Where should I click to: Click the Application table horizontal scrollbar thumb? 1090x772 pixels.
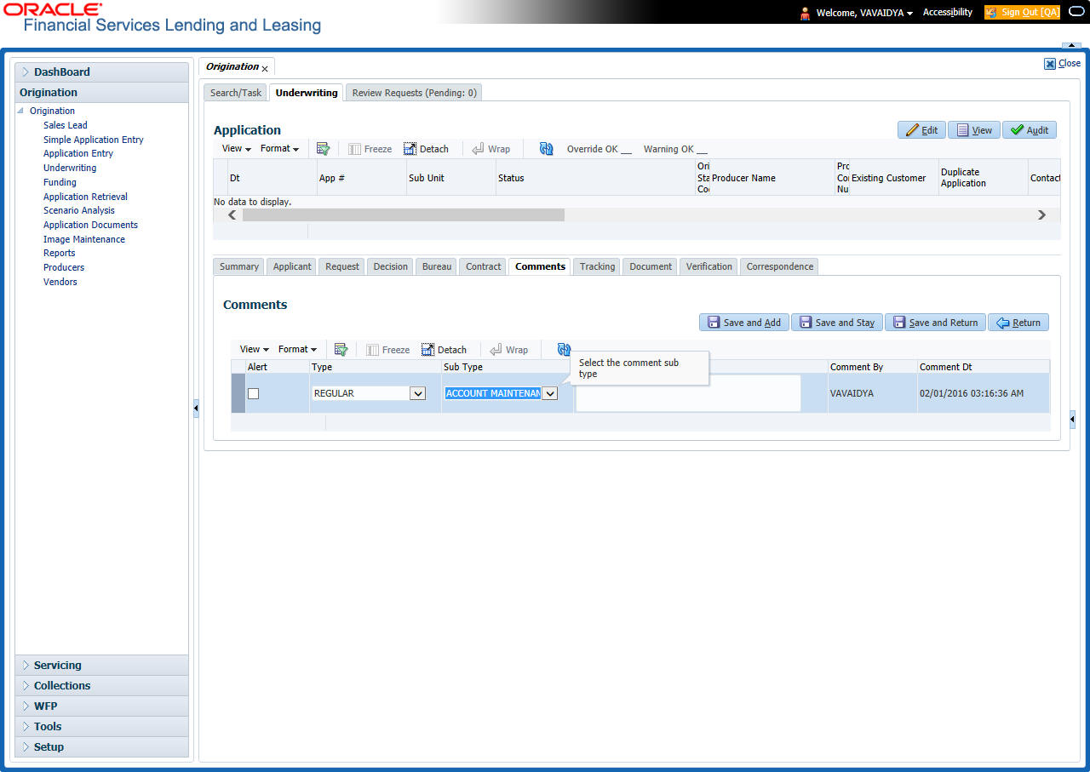[403, 215]
